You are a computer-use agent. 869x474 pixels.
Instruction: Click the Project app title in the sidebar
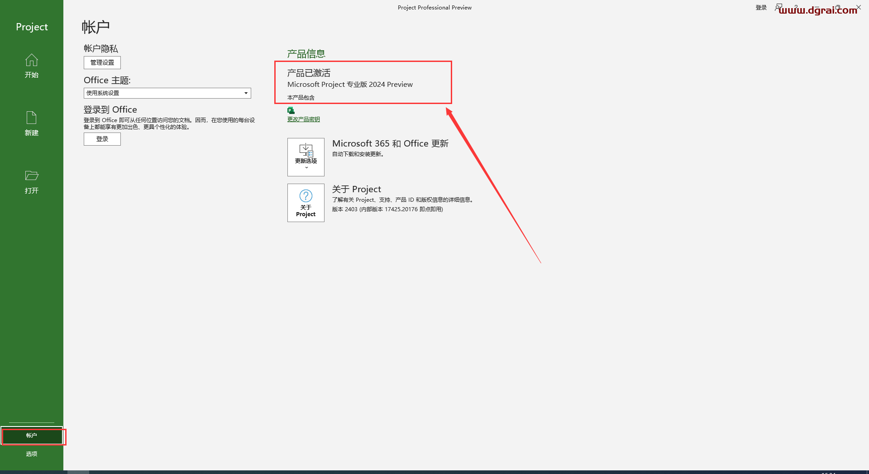(x=32, y=27)
